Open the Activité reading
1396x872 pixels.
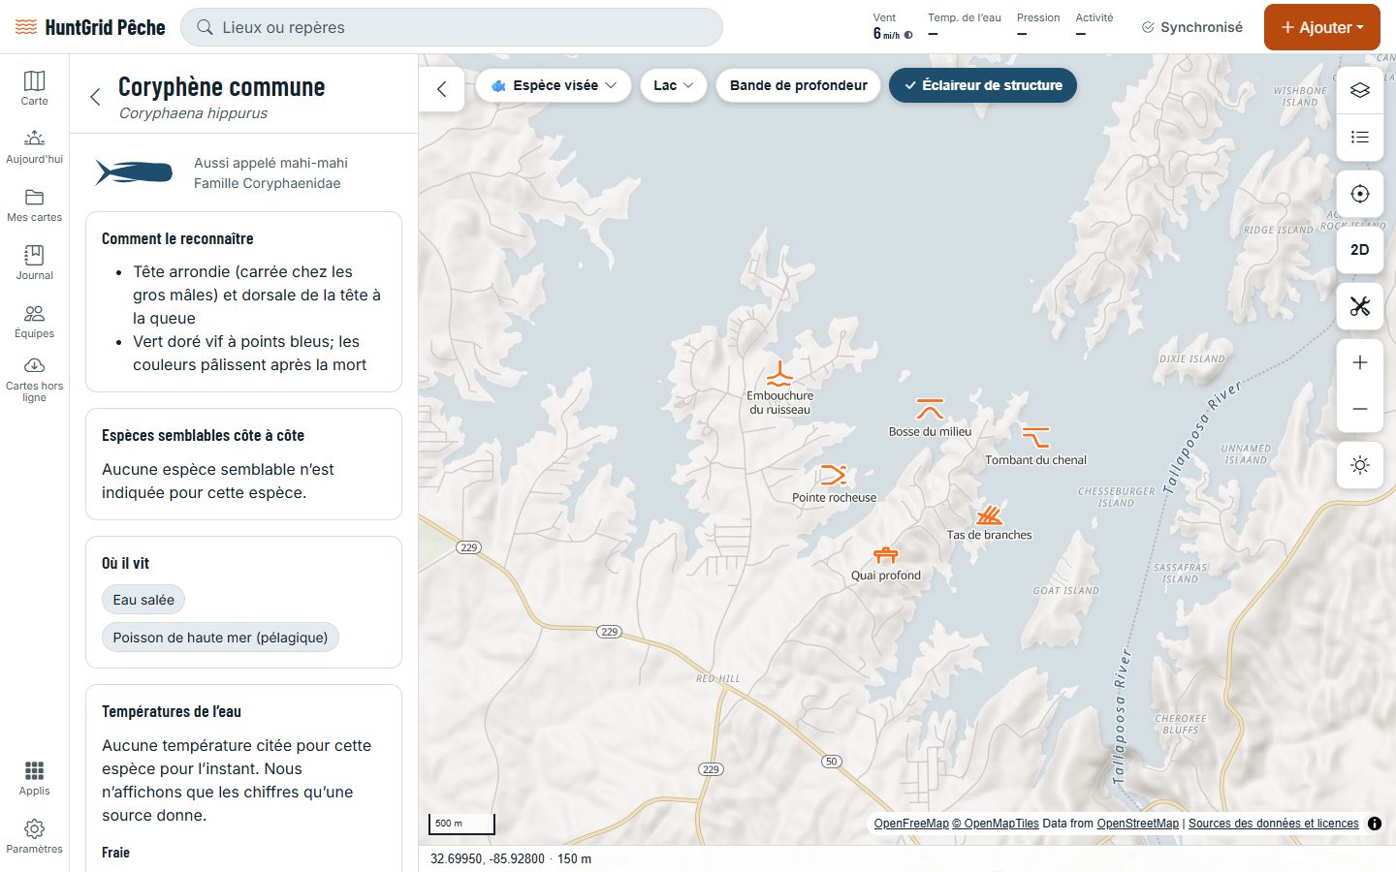click(1095, 26)
